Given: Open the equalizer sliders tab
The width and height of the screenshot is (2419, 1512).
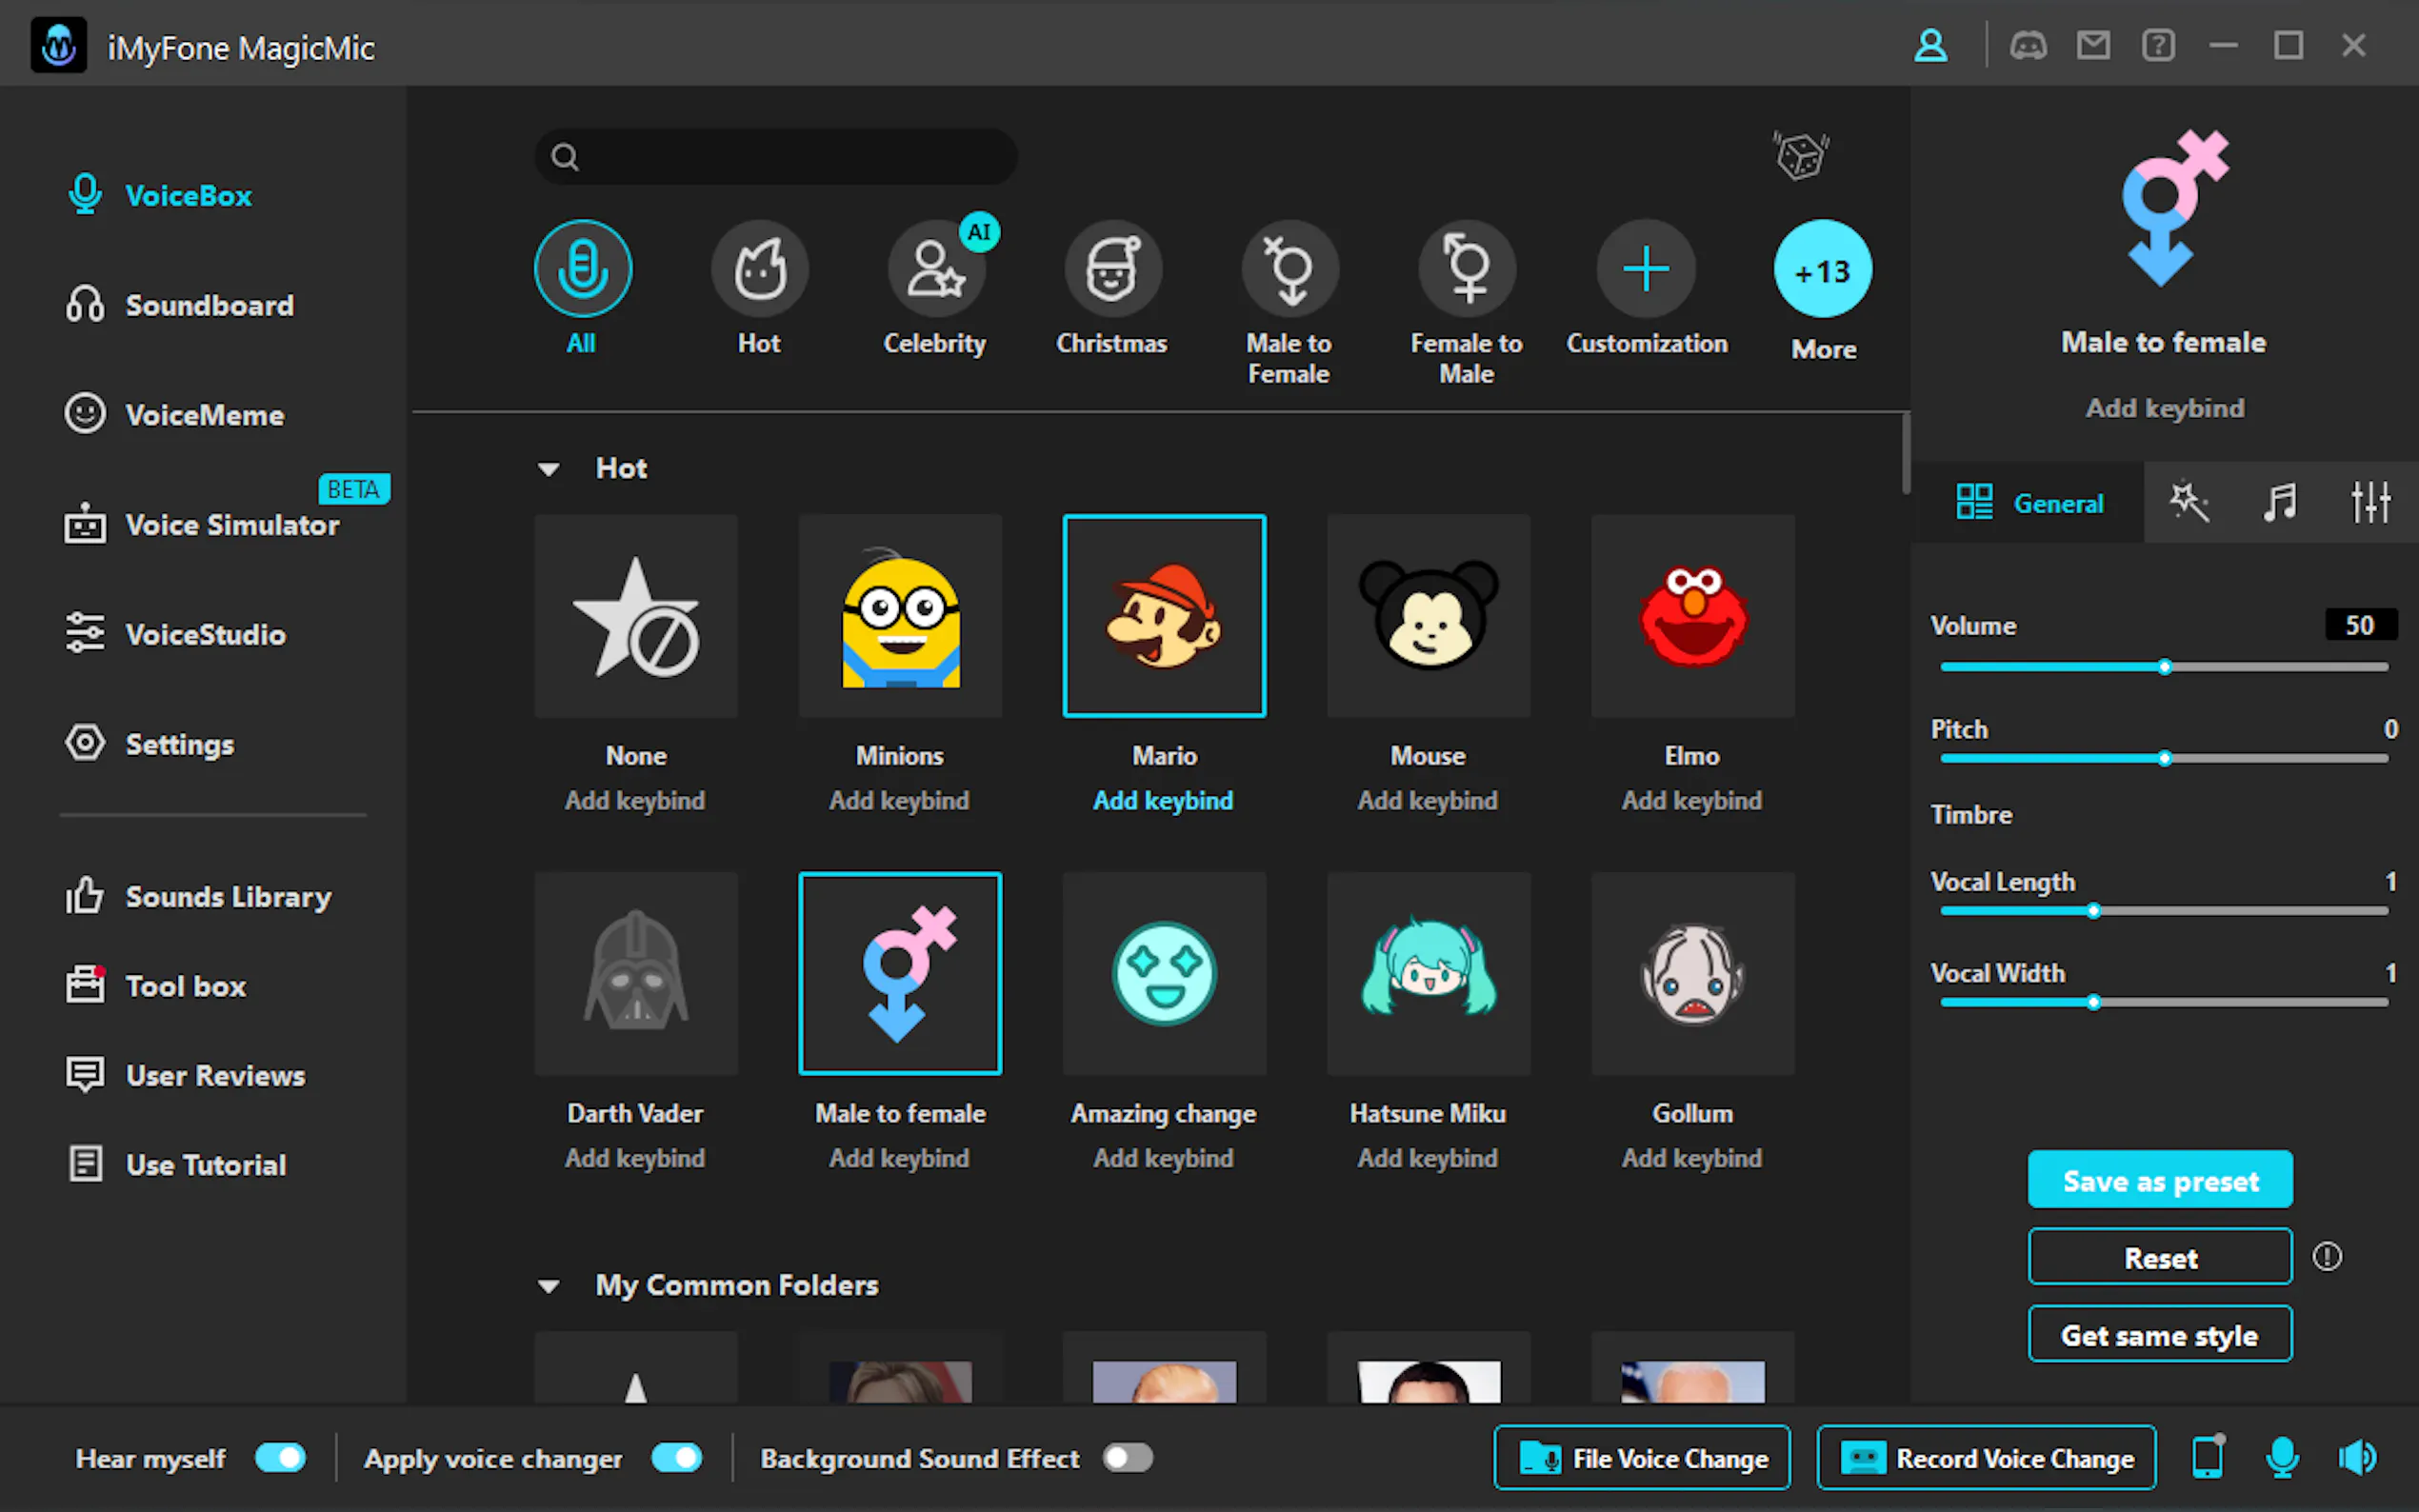Looking at the screenshot, I should point(2369,502).
